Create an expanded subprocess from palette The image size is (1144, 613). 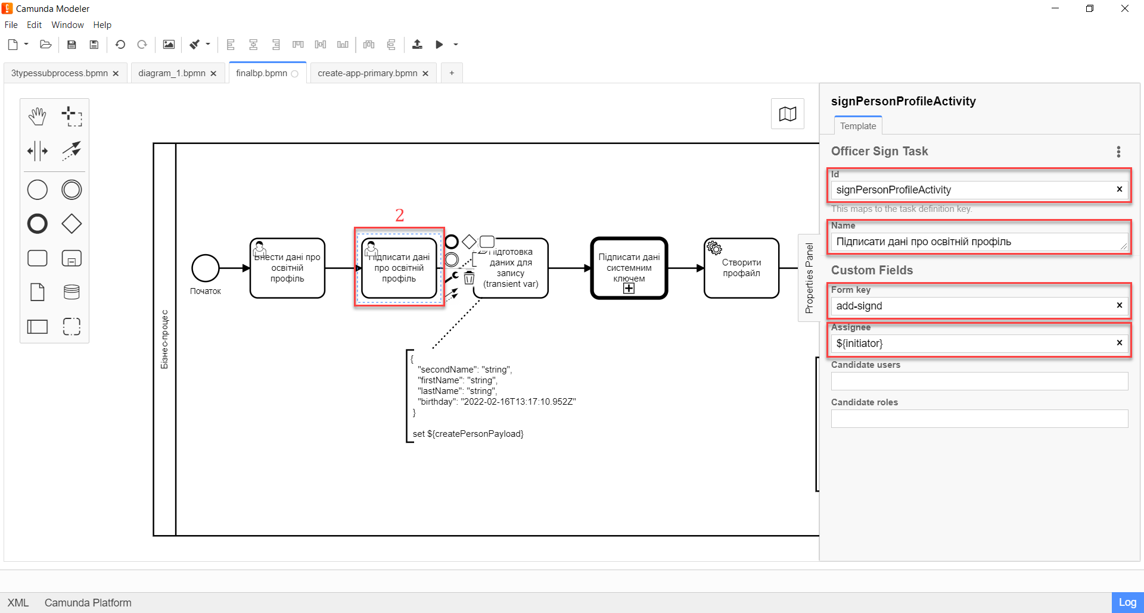point(71,258)
